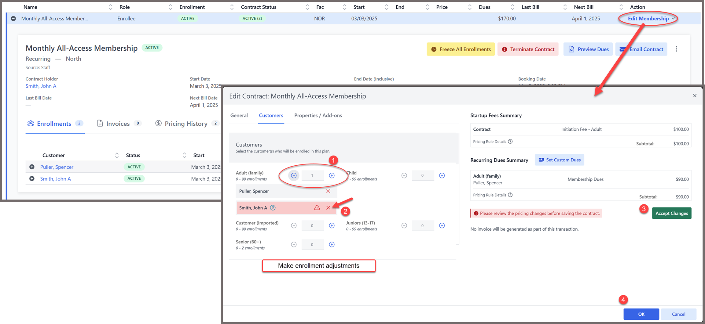Image resolution: width=705 pixels, height=324 pixels.
Task: Close the Edit Contract dialog
Action: coord(695,96)
